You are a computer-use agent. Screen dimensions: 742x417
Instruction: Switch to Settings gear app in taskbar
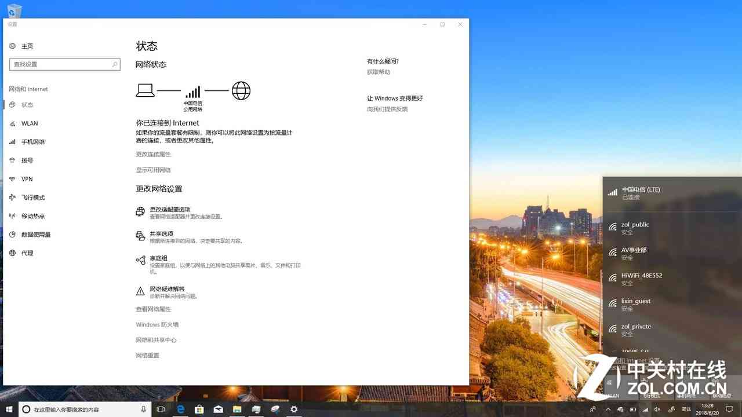tap(294, 409)
